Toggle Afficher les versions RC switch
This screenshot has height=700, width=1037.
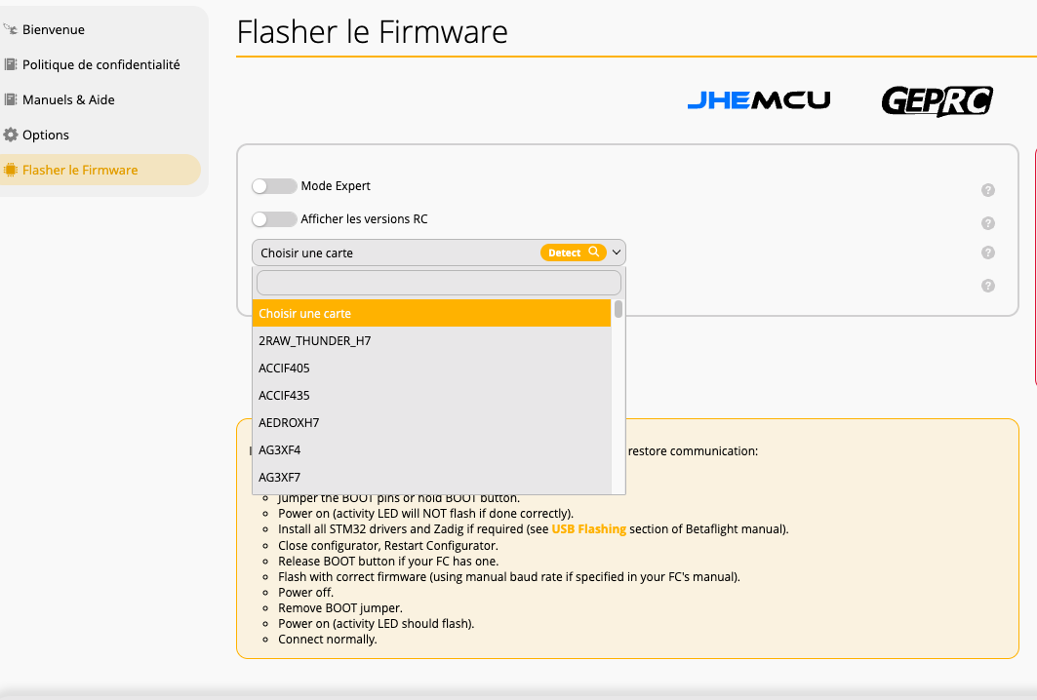click(x=274, y=219)
